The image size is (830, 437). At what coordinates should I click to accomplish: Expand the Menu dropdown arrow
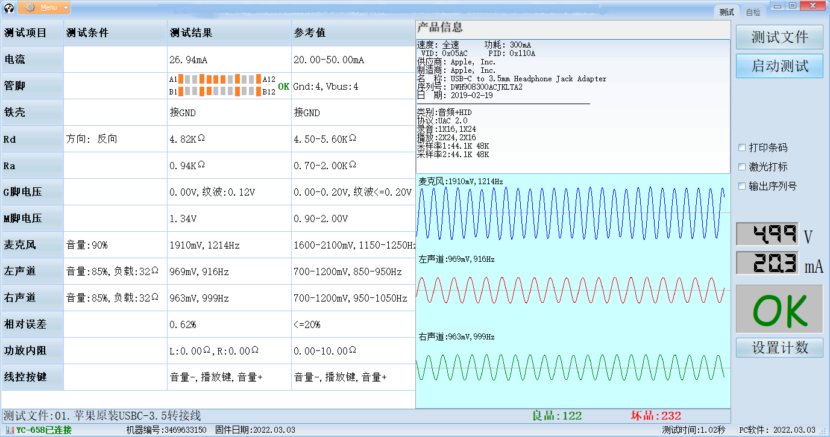pyautogui.click(x=66, y=7)
